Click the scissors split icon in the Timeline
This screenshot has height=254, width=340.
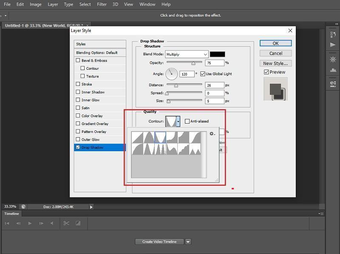(65, 223)
